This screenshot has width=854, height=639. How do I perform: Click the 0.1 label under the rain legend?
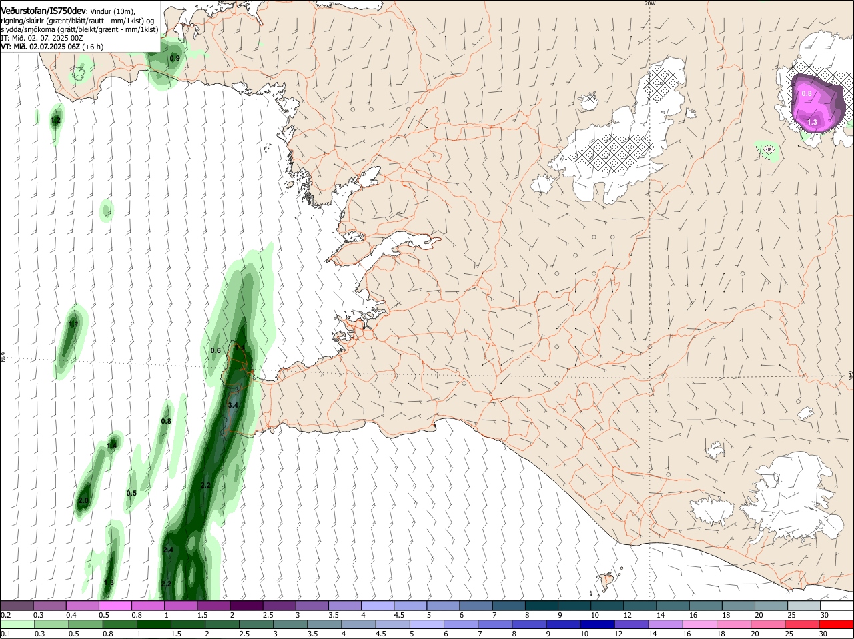[5, 634]
